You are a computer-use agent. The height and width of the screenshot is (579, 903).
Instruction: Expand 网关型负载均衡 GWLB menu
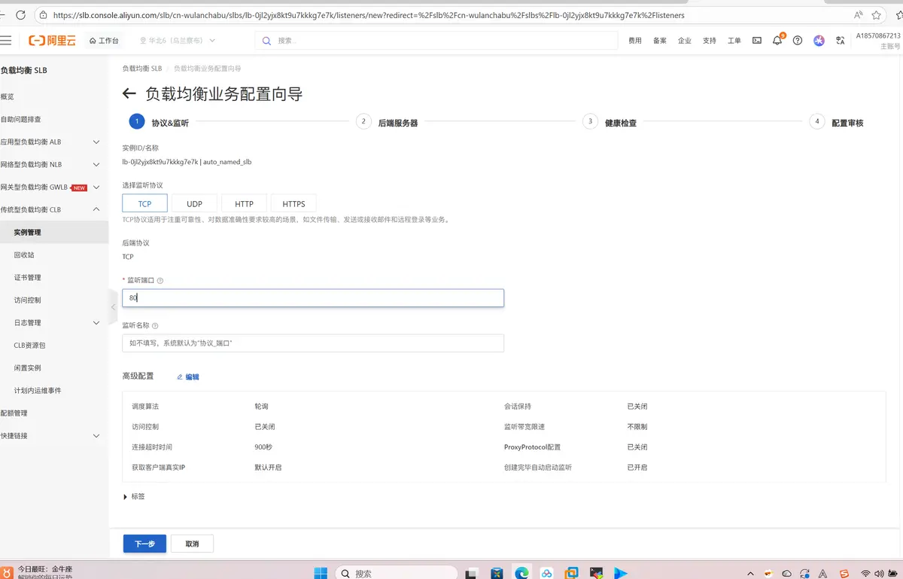pos(96,187)
